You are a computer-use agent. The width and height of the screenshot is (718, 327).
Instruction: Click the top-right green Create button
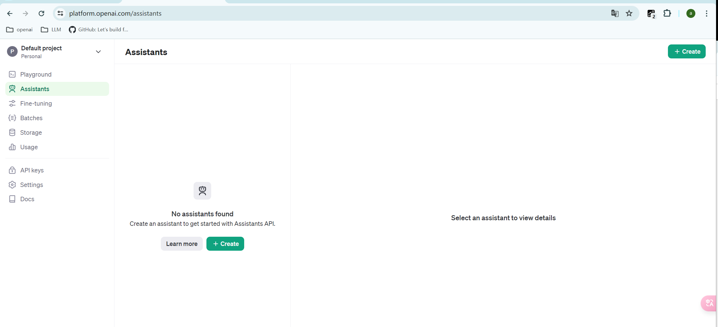[x=686, y=51]
